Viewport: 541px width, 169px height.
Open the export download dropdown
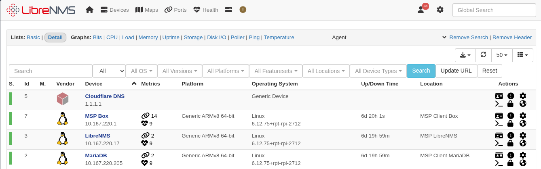465,55
